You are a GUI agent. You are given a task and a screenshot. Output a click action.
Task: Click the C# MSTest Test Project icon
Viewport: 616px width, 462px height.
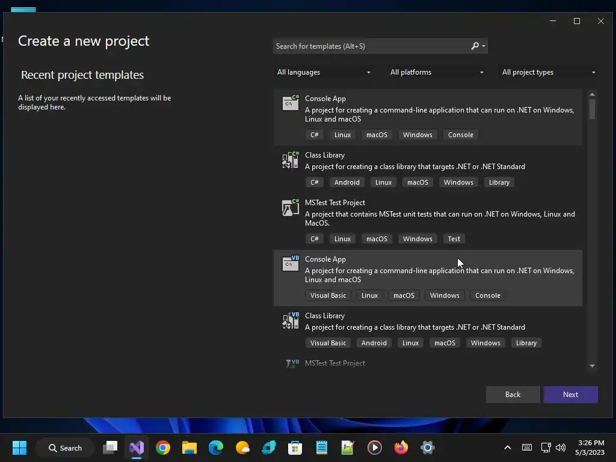[291, 207]
